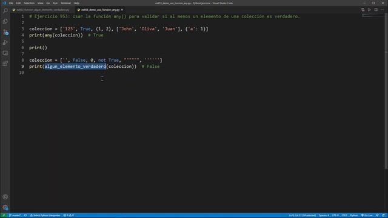Click line number 5 in the gutter
Viewport: 388px width, 218px height.
click(22, 41)
